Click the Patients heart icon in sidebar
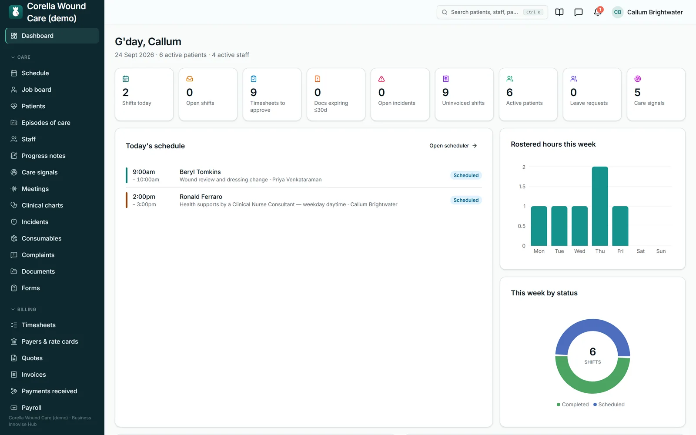 coord(14,106)
